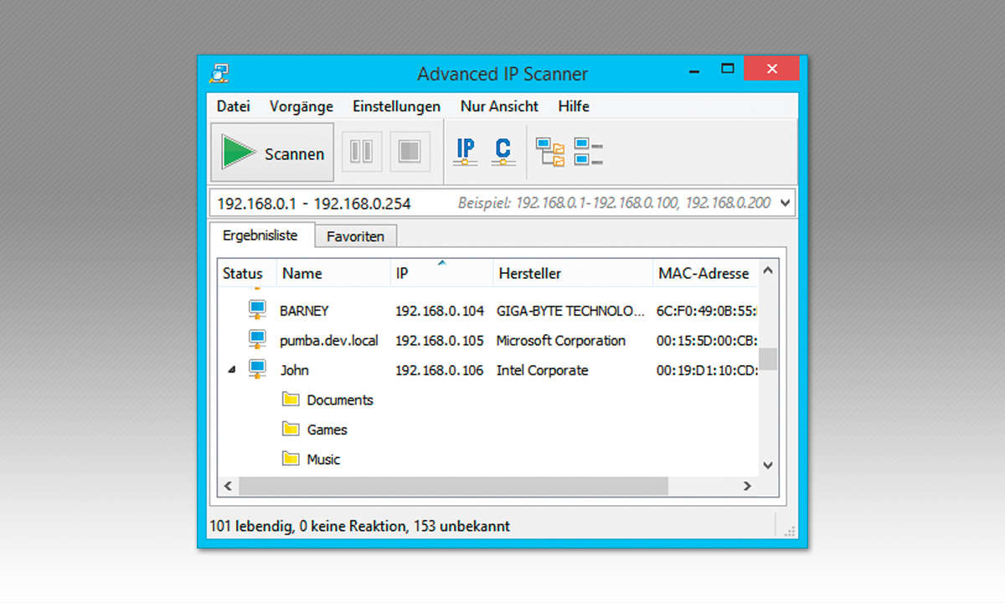Open the Vorgänge menu
The width and height of the screenshot is (1005, 603).
301,106
